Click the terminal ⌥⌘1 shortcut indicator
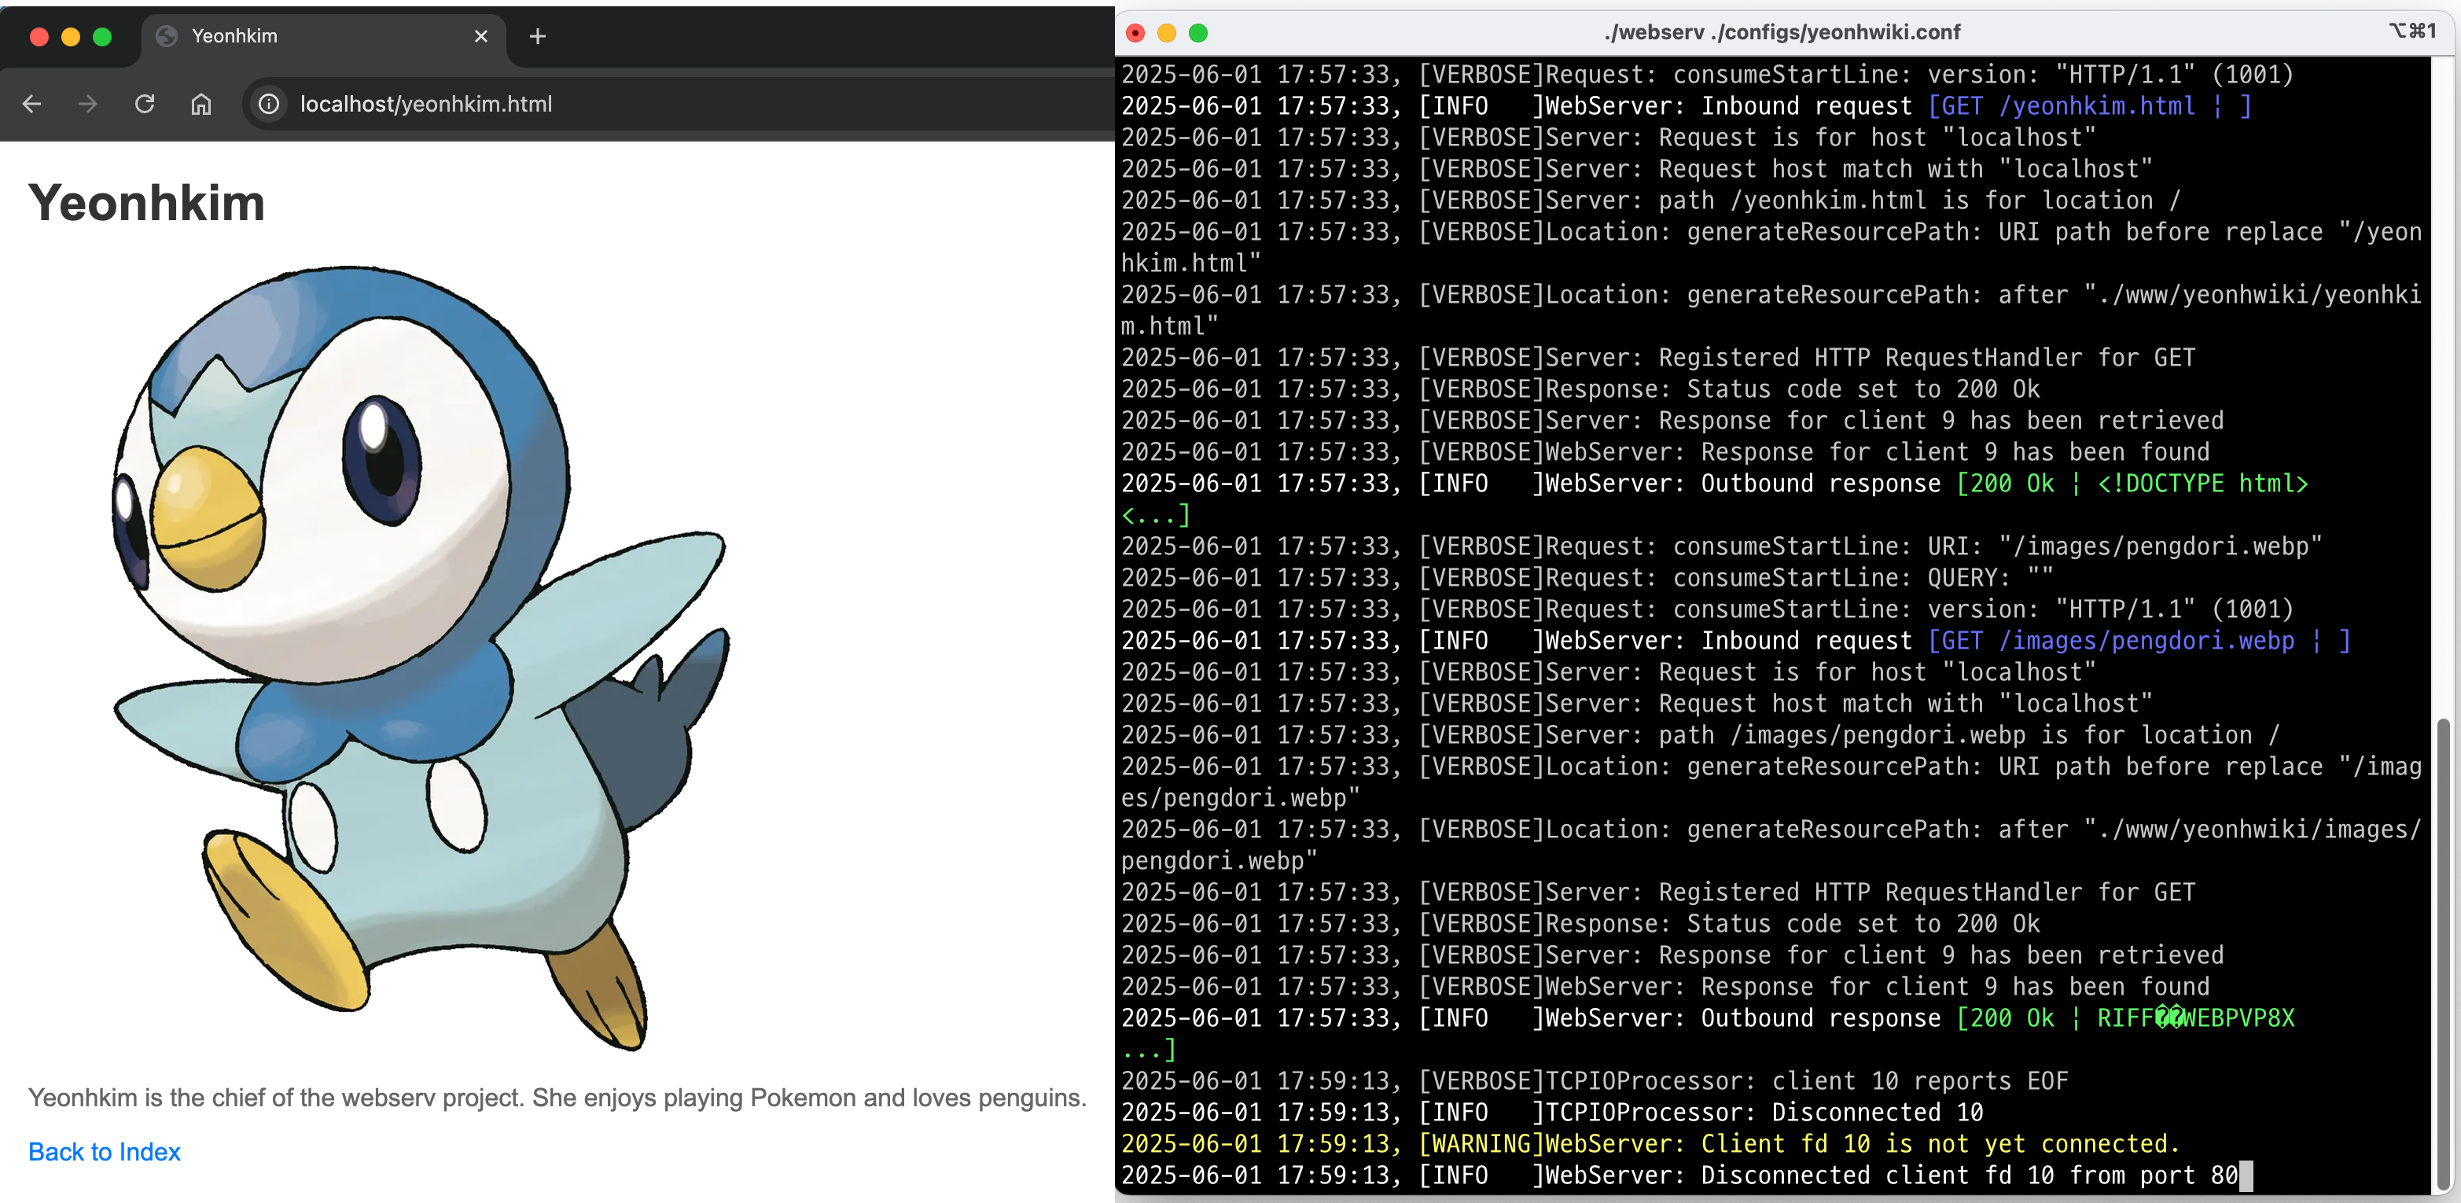This screenshot has height=1203, width=2461. click(2413, 31)
